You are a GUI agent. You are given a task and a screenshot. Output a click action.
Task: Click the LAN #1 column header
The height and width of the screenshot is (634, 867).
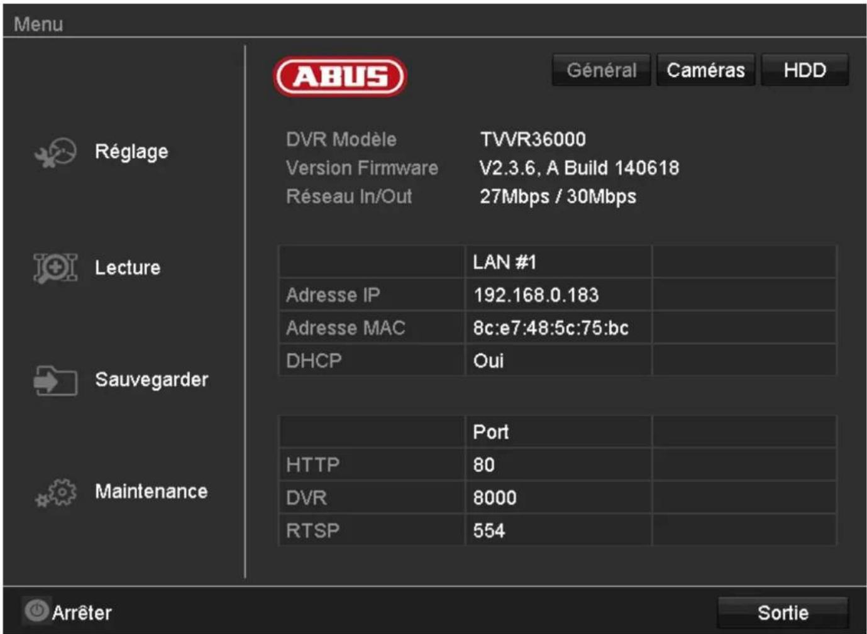point(505,262)
